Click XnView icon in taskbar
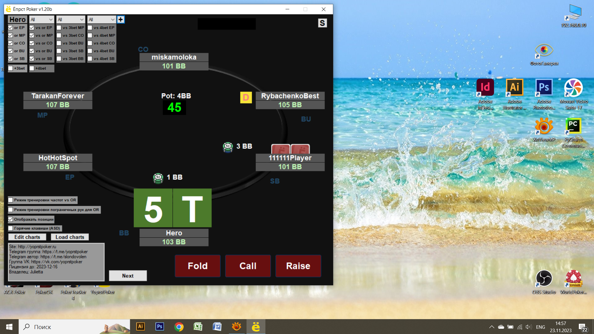 tap(236, 327)
